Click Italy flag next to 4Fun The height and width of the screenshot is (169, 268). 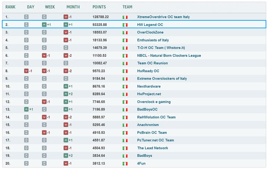(x=125, y=164)
